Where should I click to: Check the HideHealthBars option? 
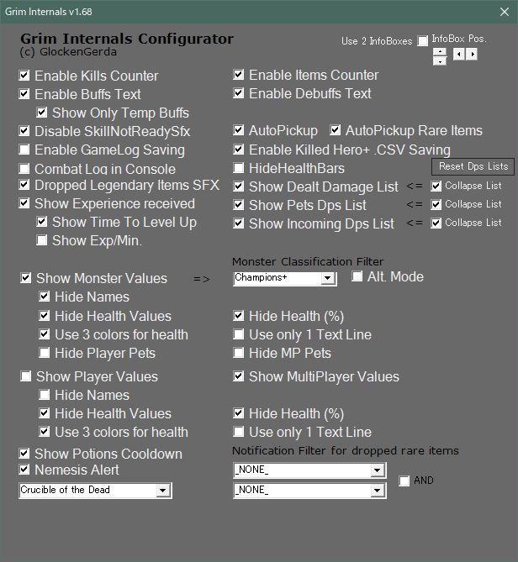click(239, 168)
